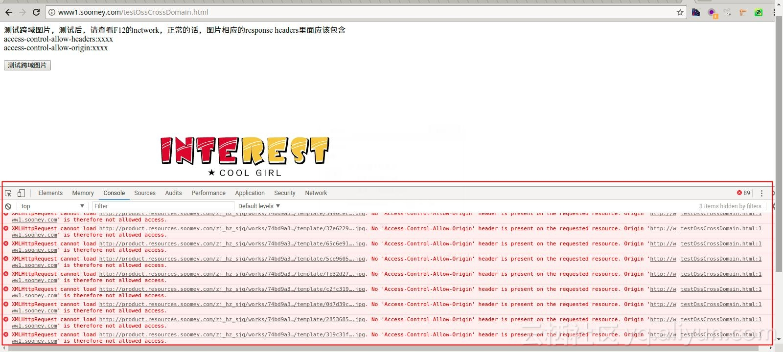The width and height of the screenshot is (783, 352).
Task: Click the red error count 89 indicator
Action: point(743,193)
